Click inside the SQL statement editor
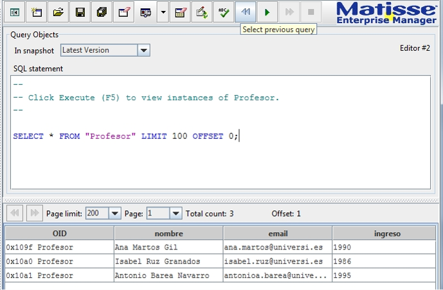Image resolution: width=443 pixels, height=290 pixels. coord(221,132)
